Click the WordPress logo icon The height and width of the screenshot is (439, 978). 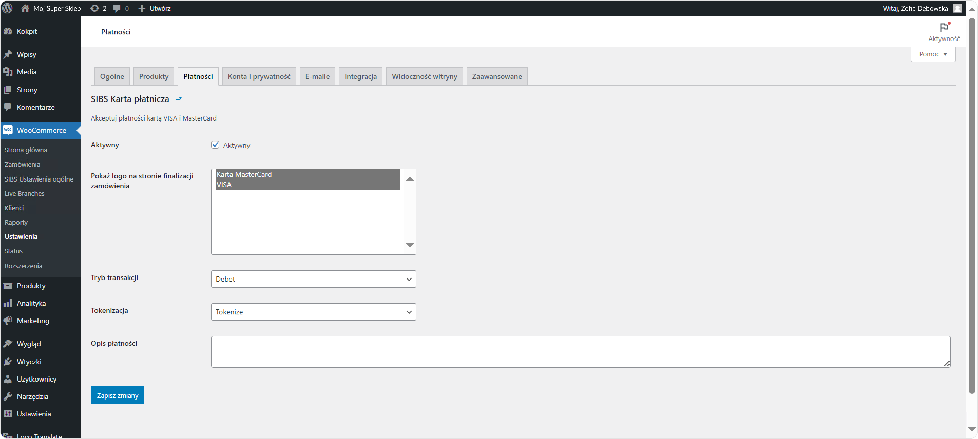pyautogui.click(x=8, y=8)
